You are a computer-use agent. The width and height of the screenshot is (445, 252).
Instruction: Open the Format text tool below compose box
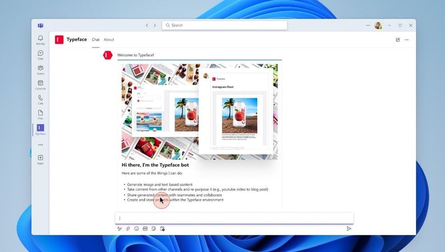(x=119, y=229)
